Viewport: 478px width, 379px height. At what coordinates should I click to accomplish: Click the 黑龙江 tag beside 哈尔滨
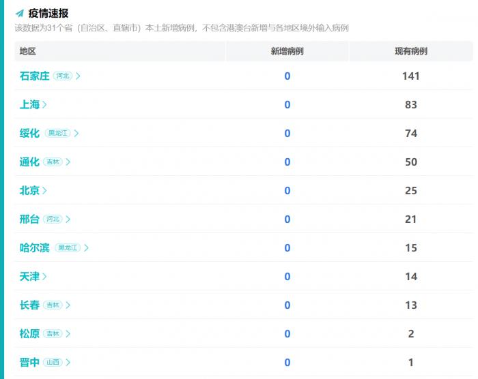pyautogui.click(x=68, y=247)
